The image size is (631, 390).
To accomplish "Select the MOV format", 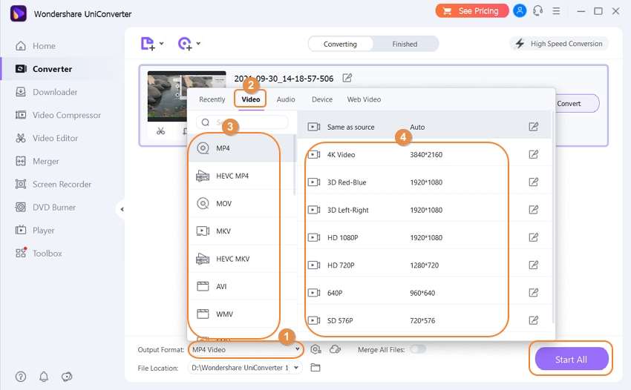I will pyautogui.click(x=241, y=203).
